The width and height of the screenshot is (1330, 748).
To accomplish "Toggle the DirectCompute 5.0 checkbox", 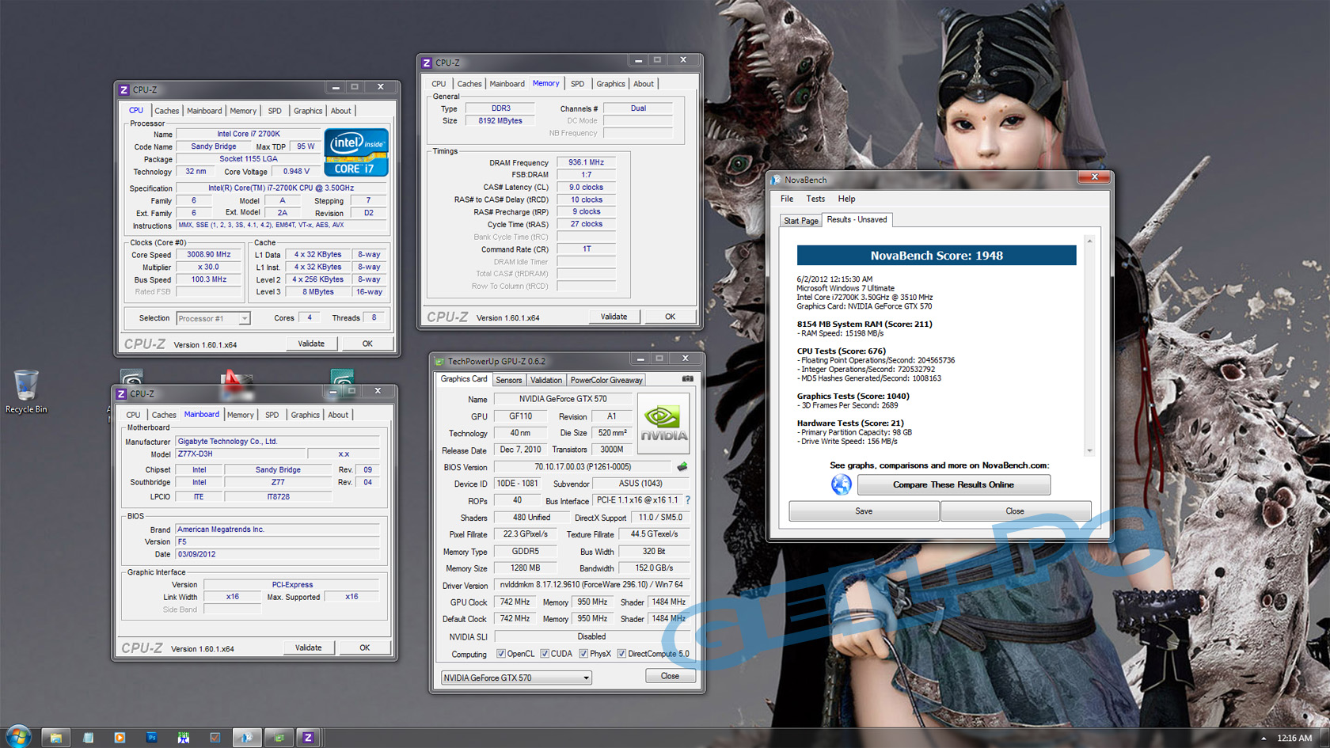I will (621, 654).
